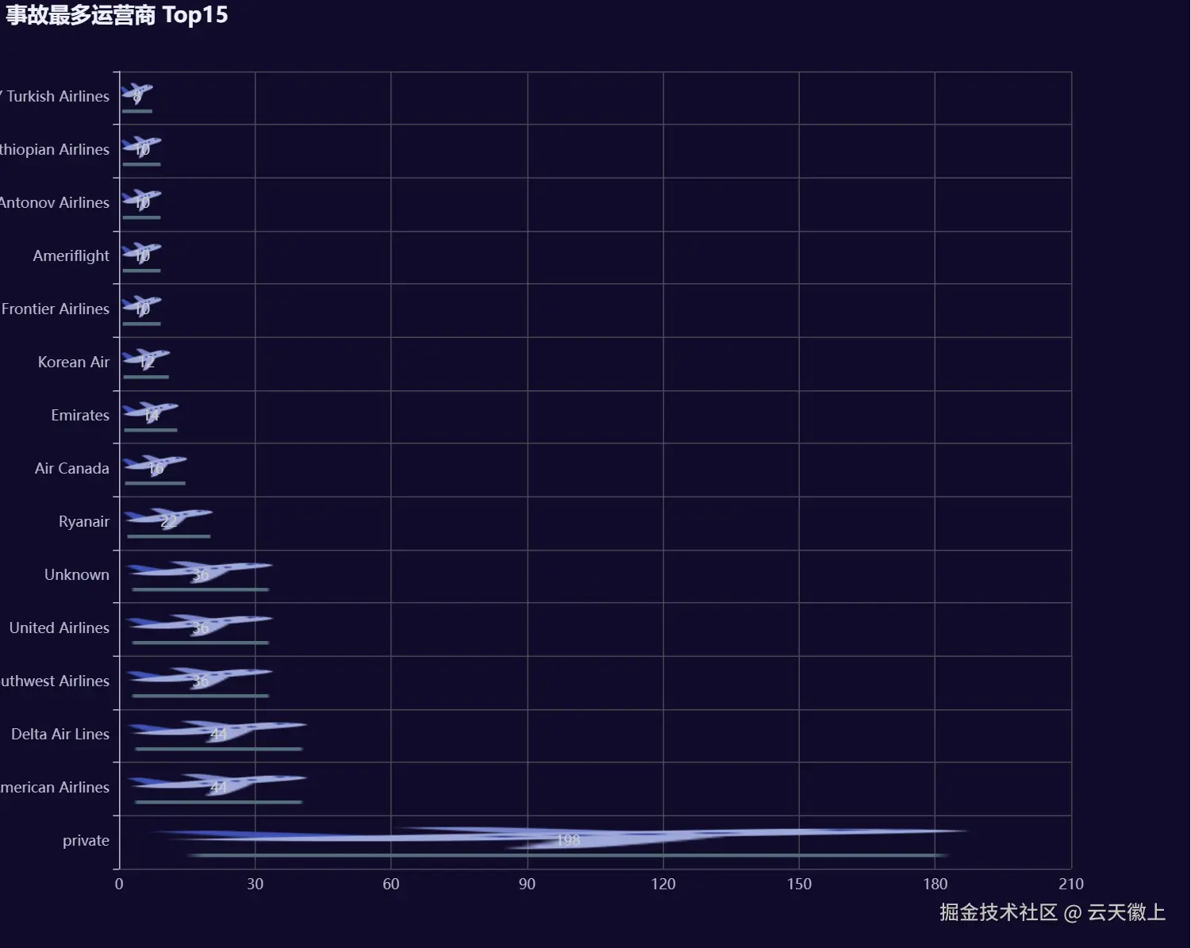The height and width of the screenshot is (948, 1191).
Task: Click the x-axis tick label 90
Action: click(527, 884)
